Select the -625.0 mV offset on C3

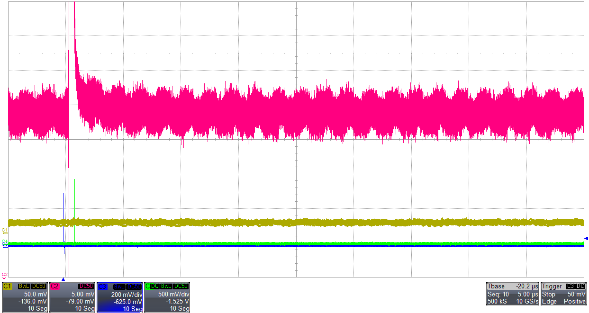point(129,301)
